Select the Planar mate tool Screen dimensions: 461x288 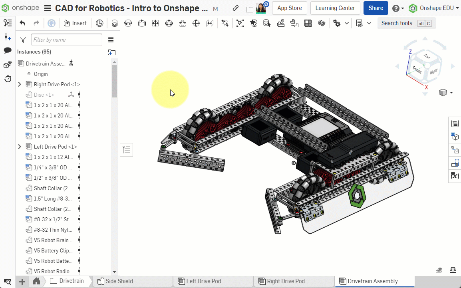[x=155, y=23]
